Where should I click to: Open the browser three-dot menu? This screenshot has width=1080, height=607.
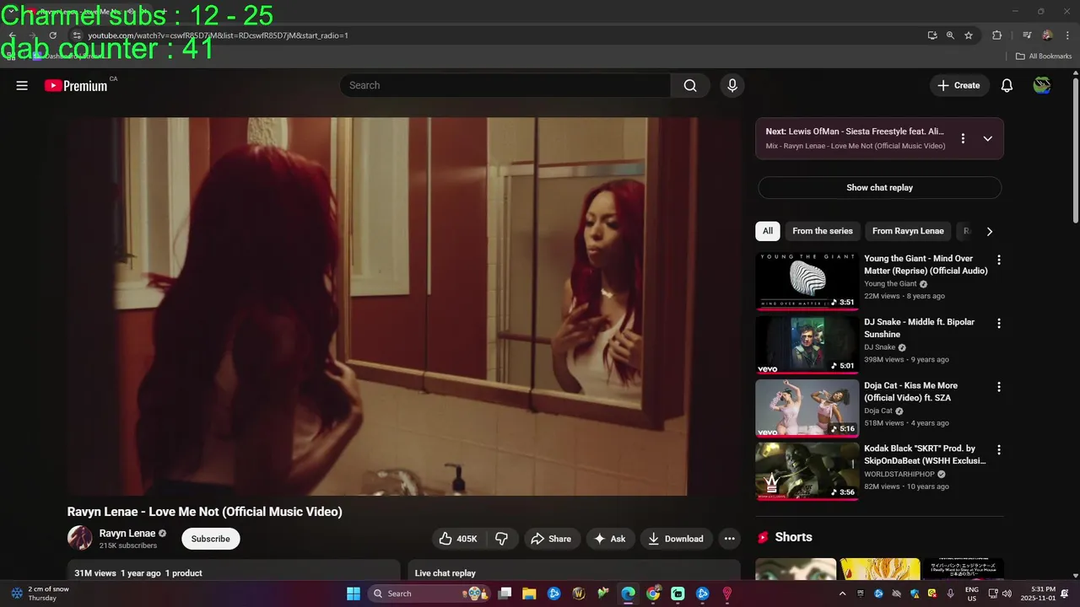tap(1066, 35)
